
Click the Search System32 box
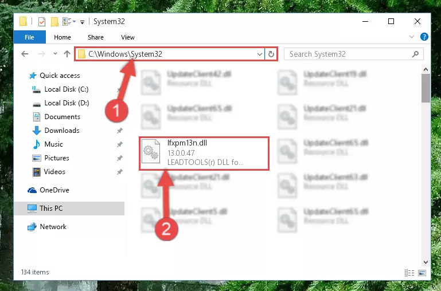pyautogui.click(x=354, y=54)
